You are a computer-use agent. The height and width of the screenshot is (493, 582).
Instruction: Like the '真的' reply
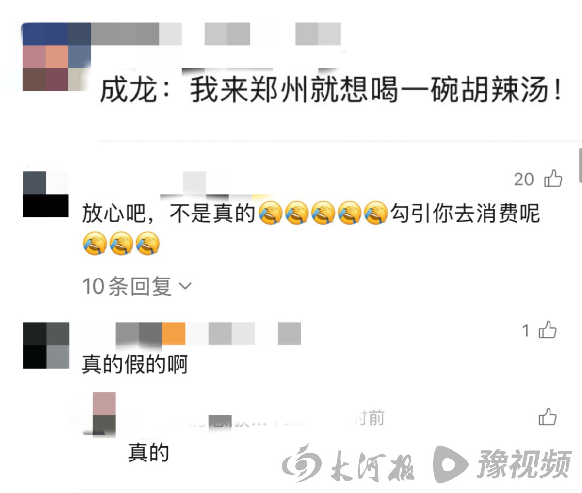tap(548, 417)
